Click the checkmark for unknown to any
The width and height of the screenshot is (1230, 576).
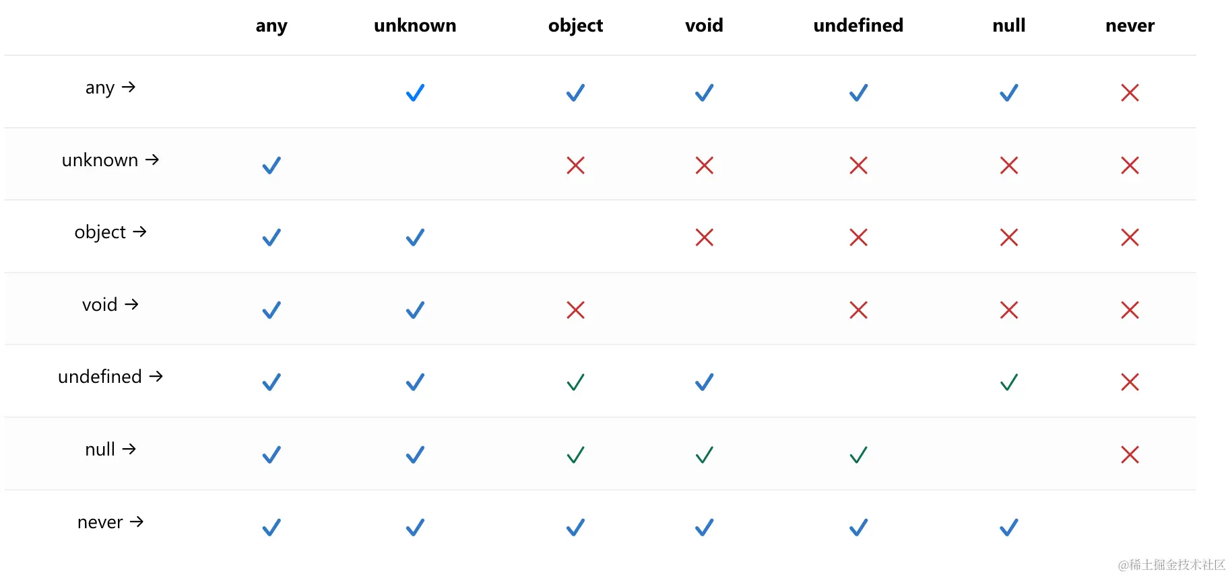271,165
